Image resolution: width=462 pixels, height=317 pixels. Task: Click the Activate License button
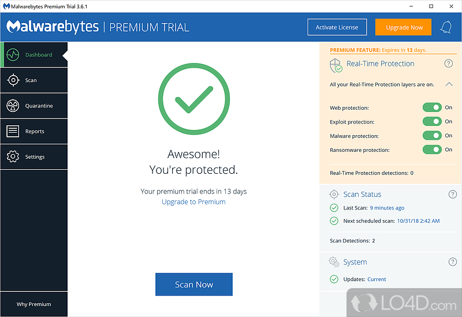337,27
